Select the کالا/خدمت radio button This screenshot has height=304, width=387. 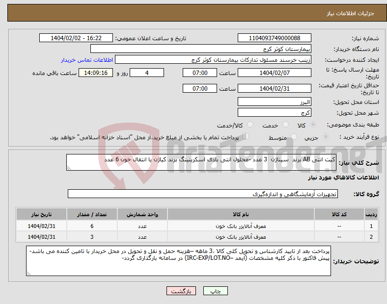click(250, 125)
